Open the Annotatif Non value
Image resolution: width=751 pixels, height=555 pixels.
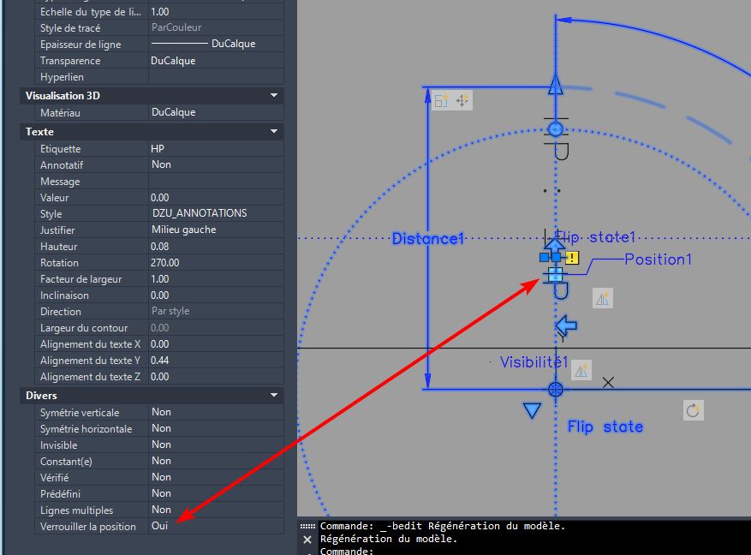point(216,164)
